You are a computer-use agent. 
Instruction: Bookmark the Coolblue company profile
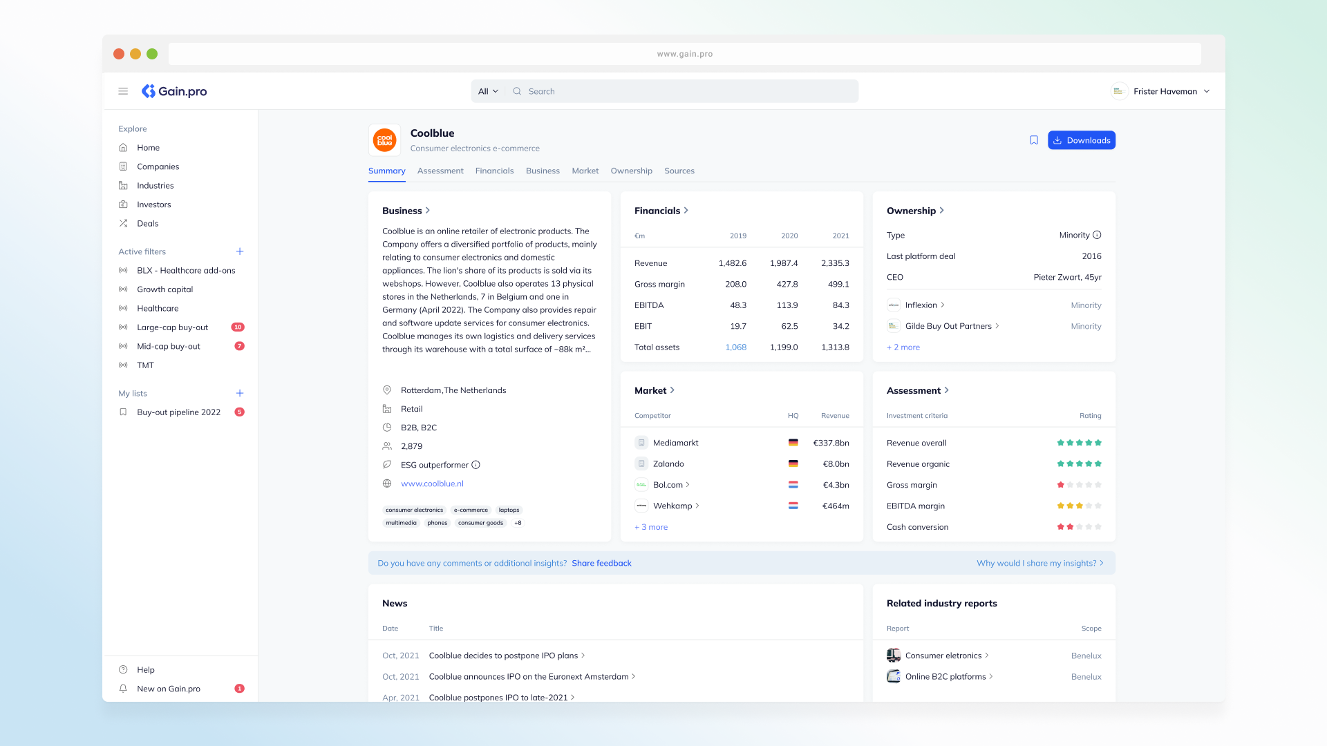pyautogui.click(x=1033, y=140)
